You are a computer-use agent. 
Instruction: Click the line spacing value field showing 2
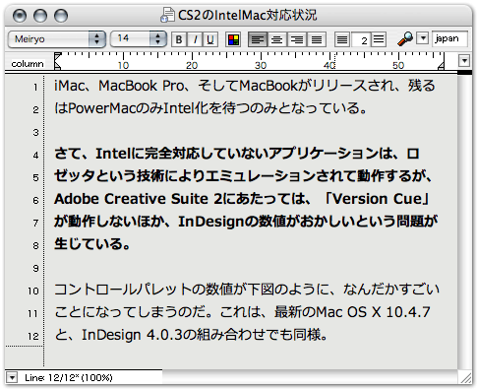click(361, 40)
